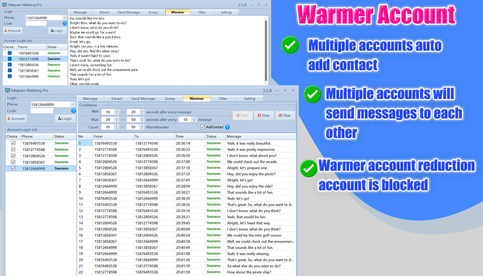Screen dimensions: 483x276
Task: Click 'Yeah, it wasn't hard to spot.' line
Action: [91, 56]
